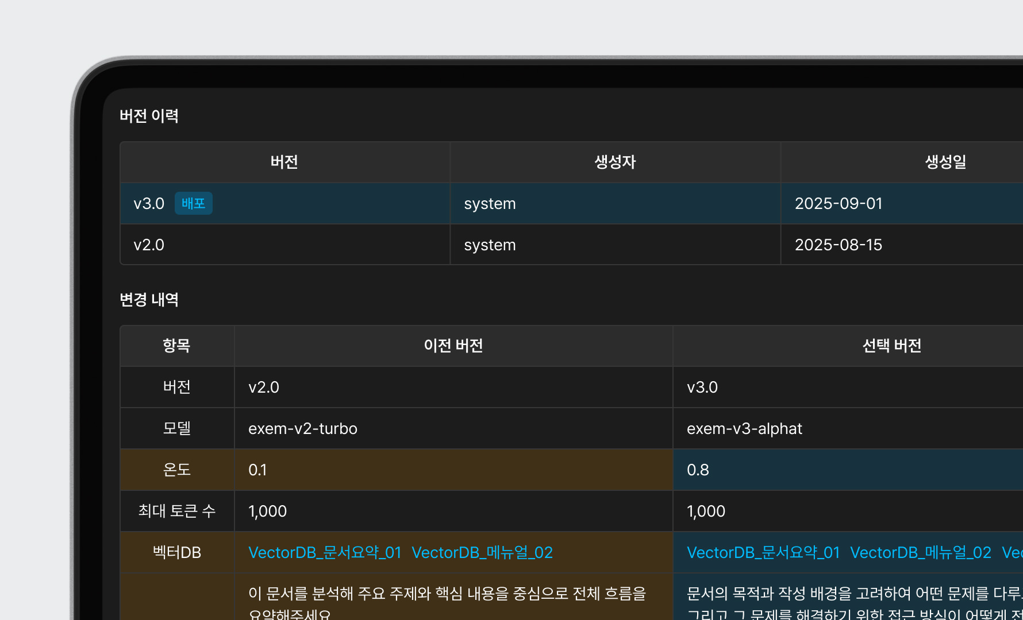Click the 생성자 column header
The image size is (1023, 620).
(614, 162)
